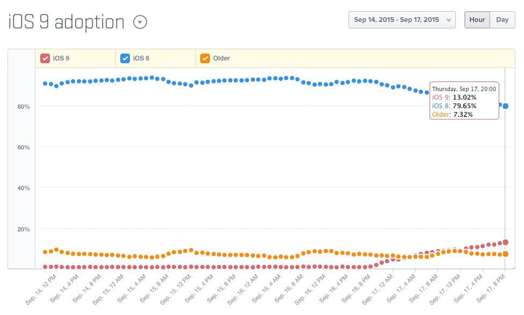
Task: Open the chart title dropdown arrow icon
Action: (x=140, y=22)
